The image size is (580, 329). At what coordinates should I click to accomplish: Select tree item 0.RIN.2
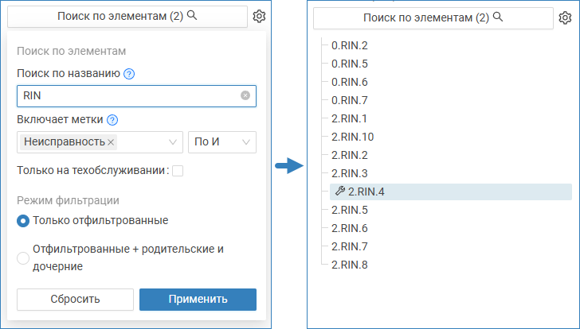pos(349,45)
